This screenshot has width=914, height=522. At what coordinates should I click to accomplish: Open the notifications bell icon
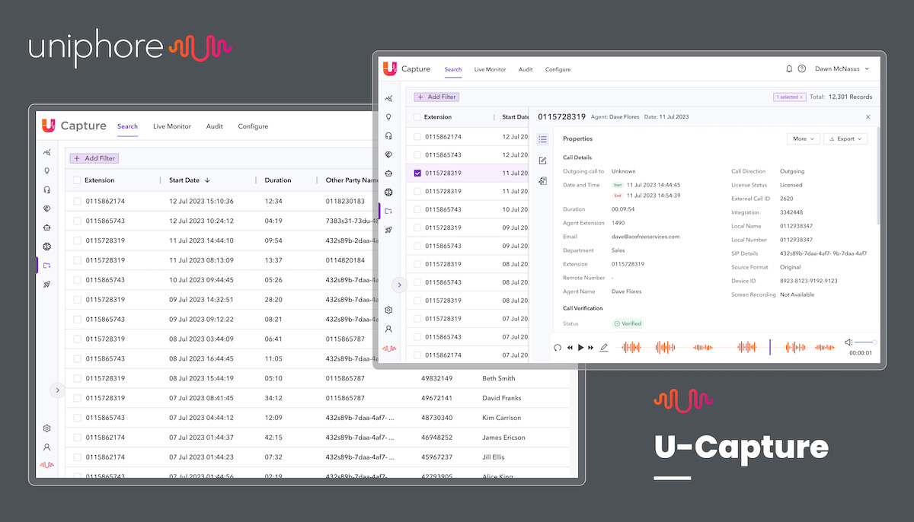point(789,68)
